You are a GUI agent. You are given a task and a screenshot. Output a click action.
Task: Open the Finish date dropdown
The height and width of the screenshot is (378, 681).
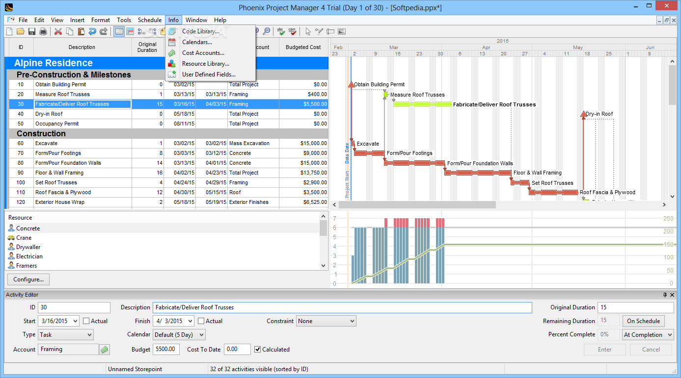[x=190, y=321]
